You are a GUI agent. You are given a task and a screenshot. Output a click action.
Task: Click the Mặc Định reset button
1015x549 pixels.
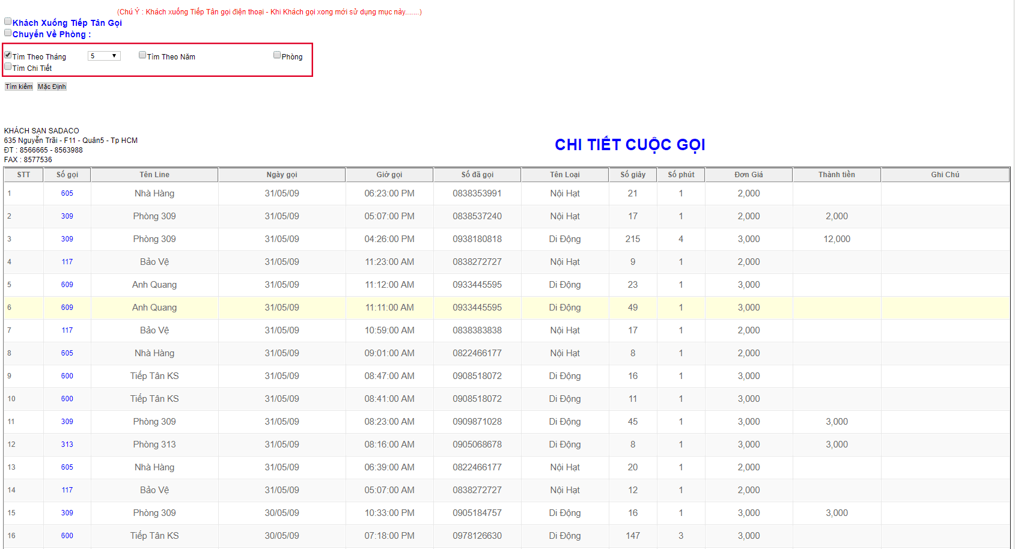(x=52, y=86)
